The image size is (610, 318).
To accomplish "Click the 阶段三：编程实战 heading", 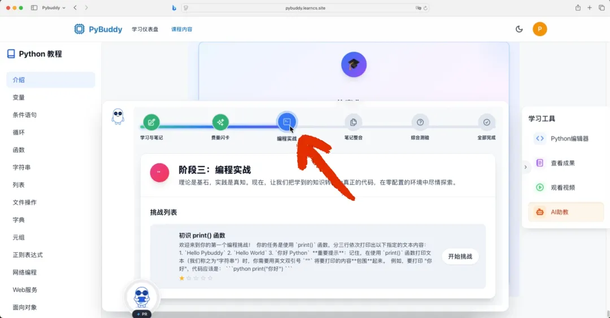I will click(x=215, y=169).
